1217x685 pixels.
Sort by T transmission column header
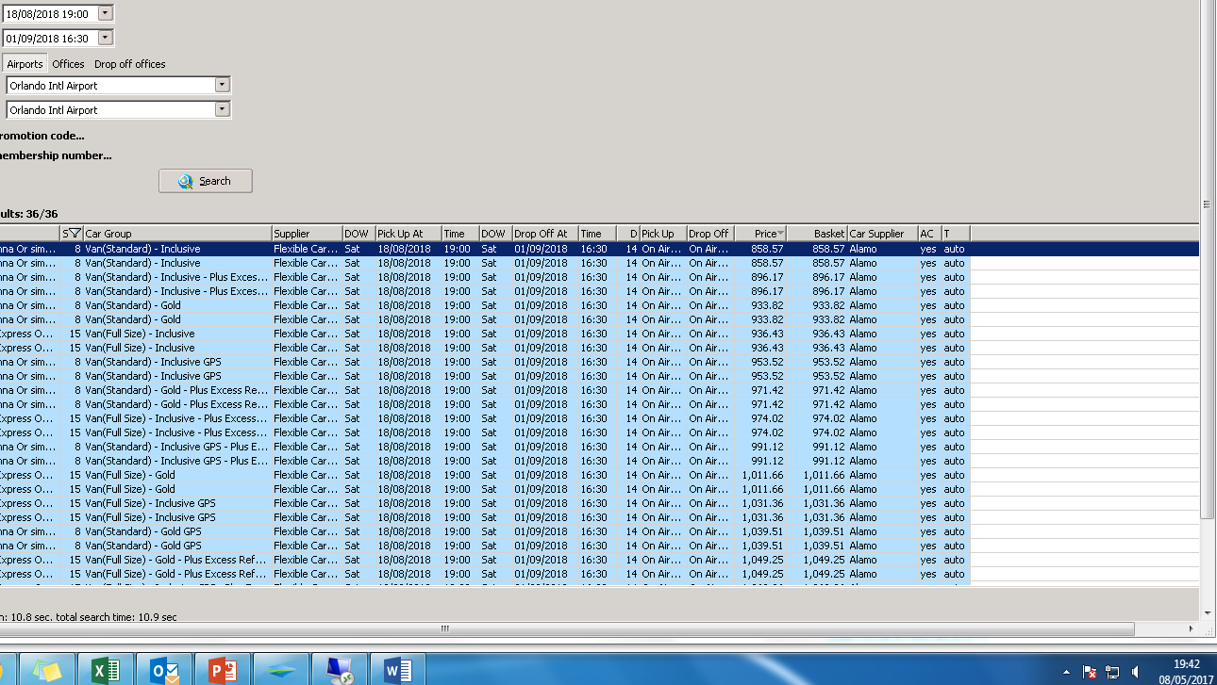[956, 234]
